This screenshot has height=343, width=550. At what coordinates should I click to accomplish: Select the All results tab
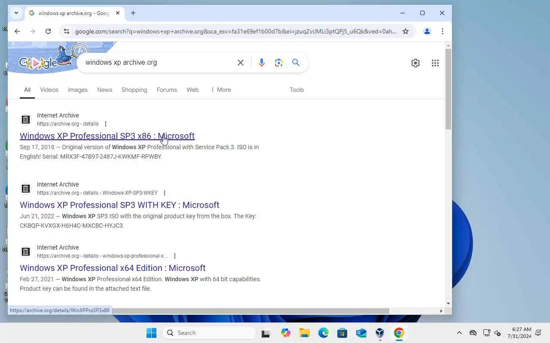coord(27,90)
